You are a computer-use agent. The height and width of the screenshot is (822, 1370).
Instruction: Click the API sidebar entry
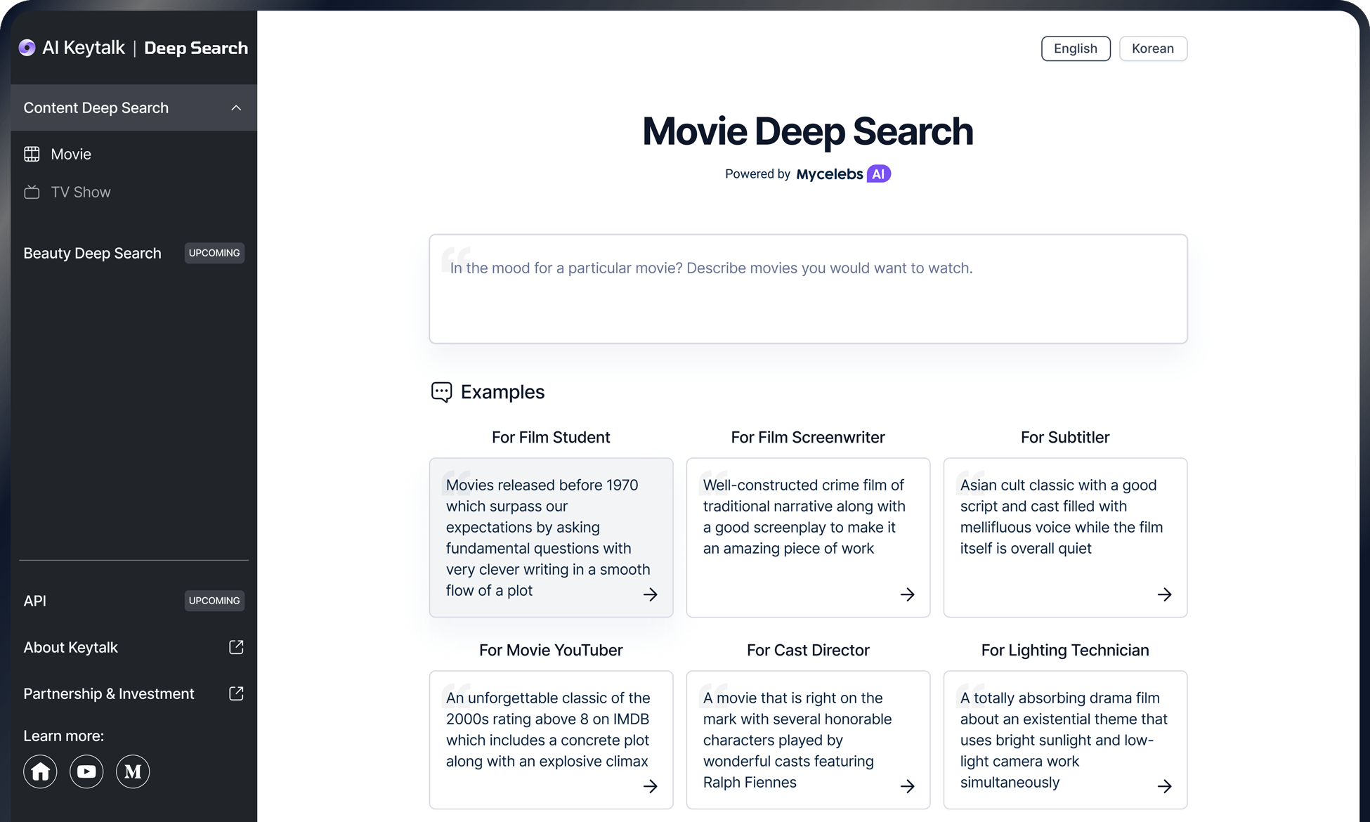pos(35,601)
